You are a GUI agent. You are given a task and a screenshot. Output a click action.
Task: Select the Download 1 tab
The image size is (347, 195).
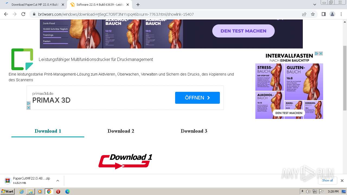point(48,131)
